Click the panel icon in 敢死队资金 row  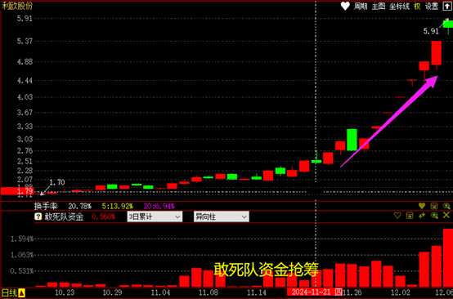click(x=410, y=216)
